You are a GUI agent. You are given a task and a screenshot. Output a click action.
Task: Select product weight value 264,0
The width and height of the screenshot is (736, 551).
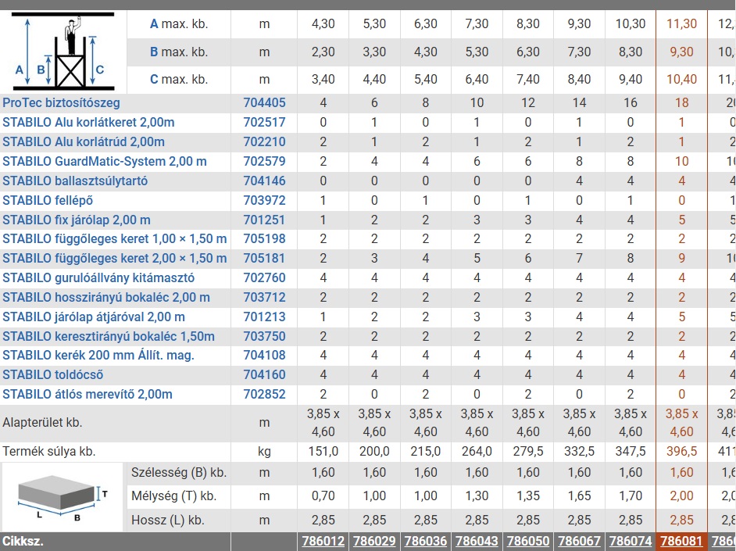477,452
